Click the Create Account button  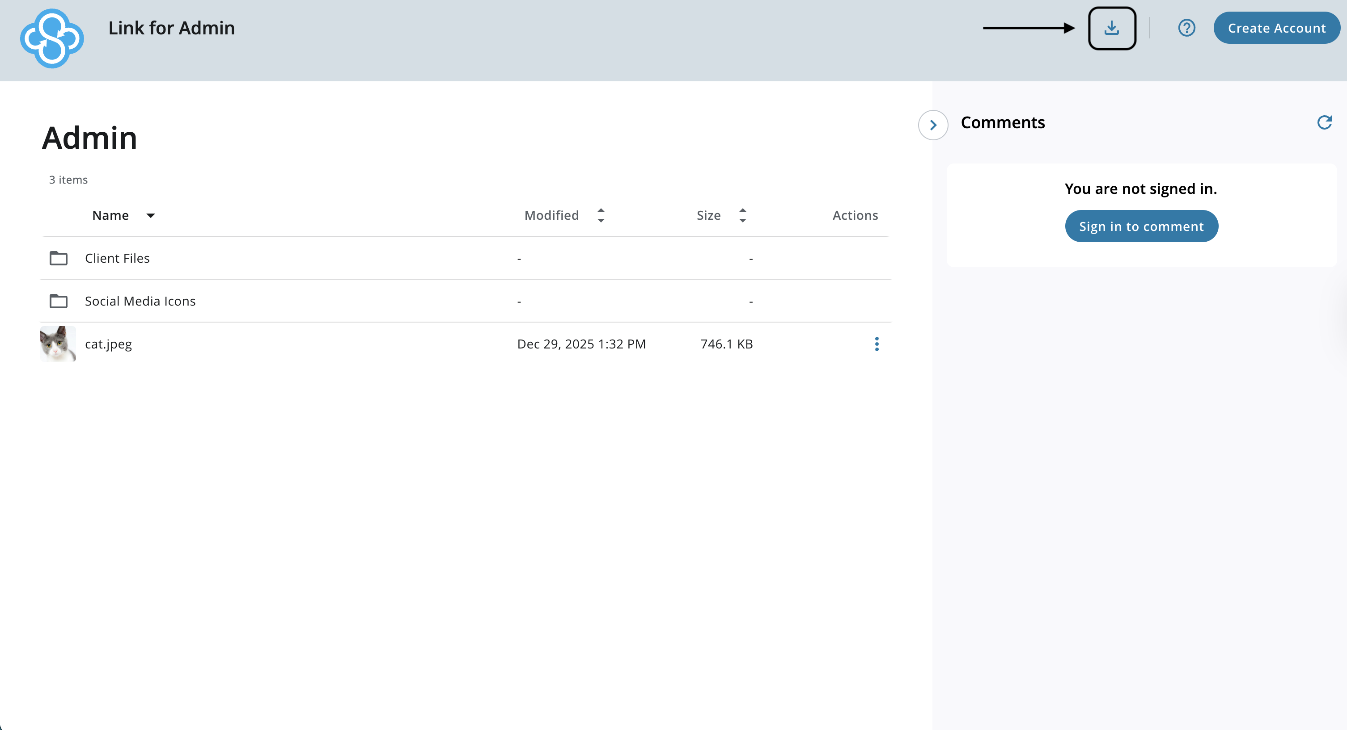(x=1276, y=28)
